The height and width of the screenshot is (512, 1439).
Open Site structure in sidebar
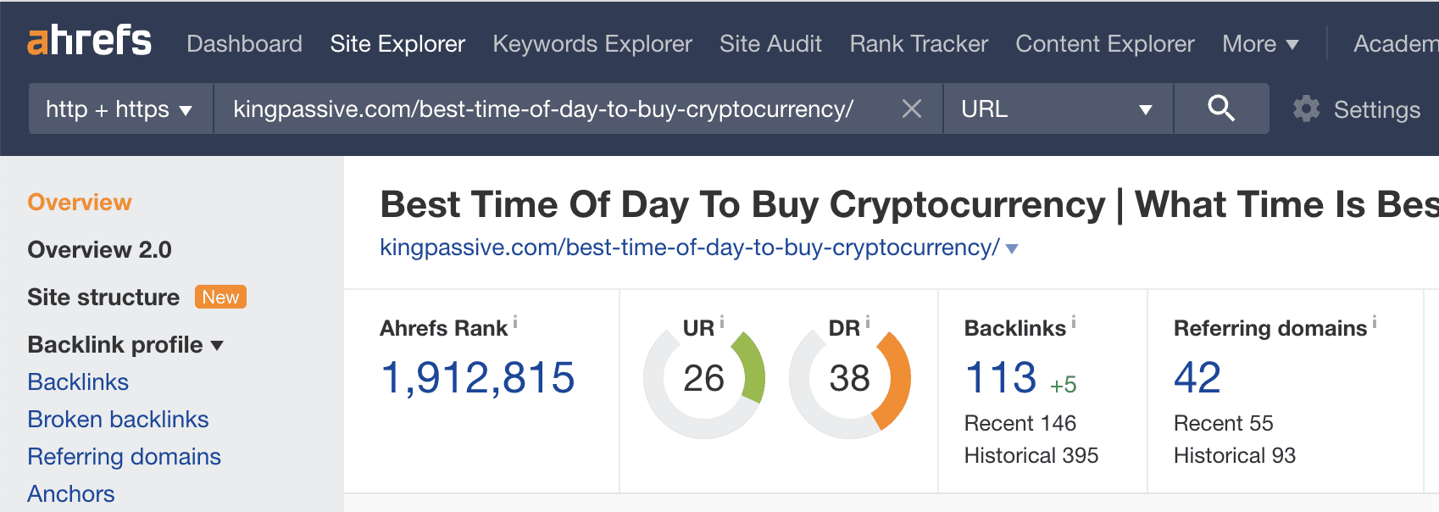pos(103,298)
